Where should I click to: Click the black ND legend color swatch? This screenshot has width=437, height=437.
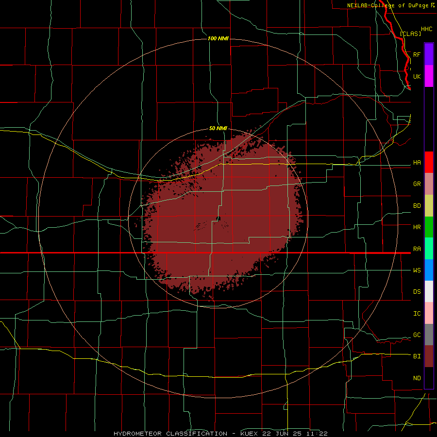coord(429,378)
